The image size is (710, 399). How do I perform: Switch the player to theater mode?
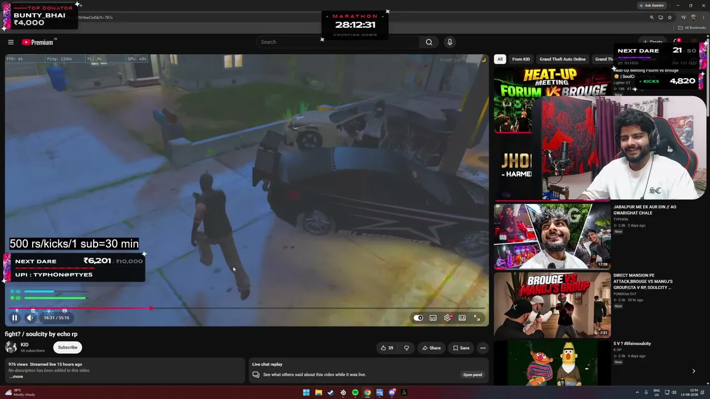tap(462, 318)
